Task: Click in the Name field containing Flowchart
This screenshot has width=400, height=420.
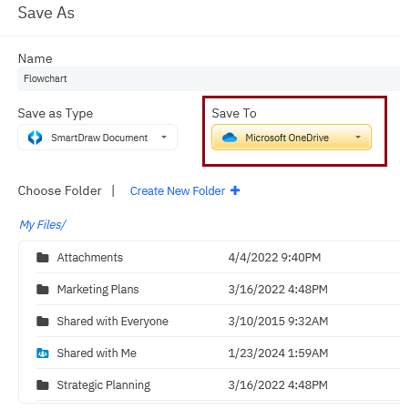Action: (x=209, y=78)
